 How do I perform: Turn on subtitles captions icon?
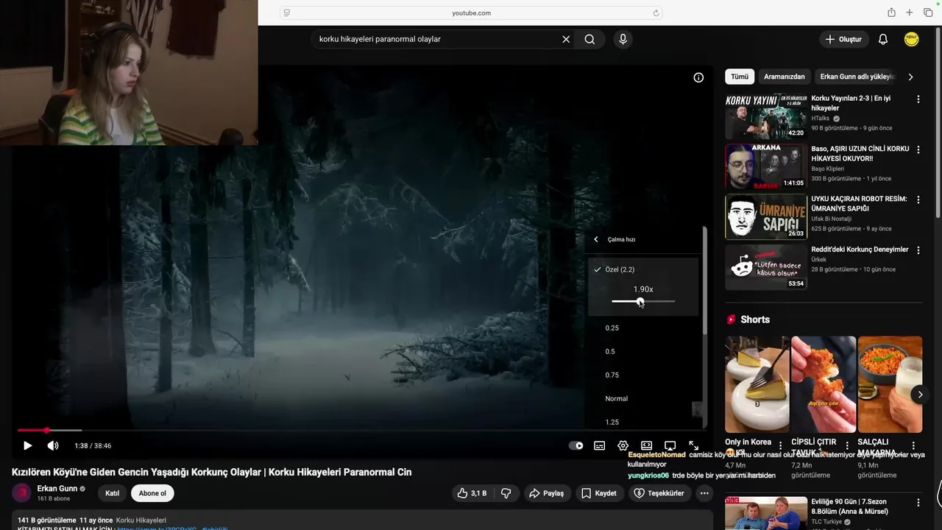pos(600,445)
